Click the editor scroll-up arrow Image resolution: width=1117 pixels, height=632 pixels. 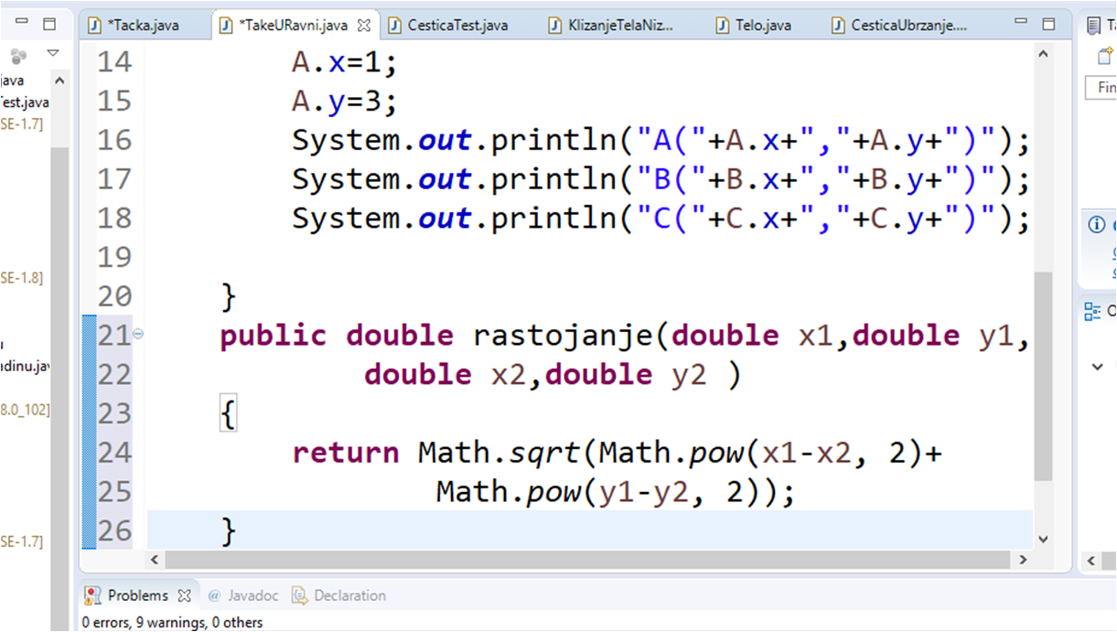click(1043, 54)
